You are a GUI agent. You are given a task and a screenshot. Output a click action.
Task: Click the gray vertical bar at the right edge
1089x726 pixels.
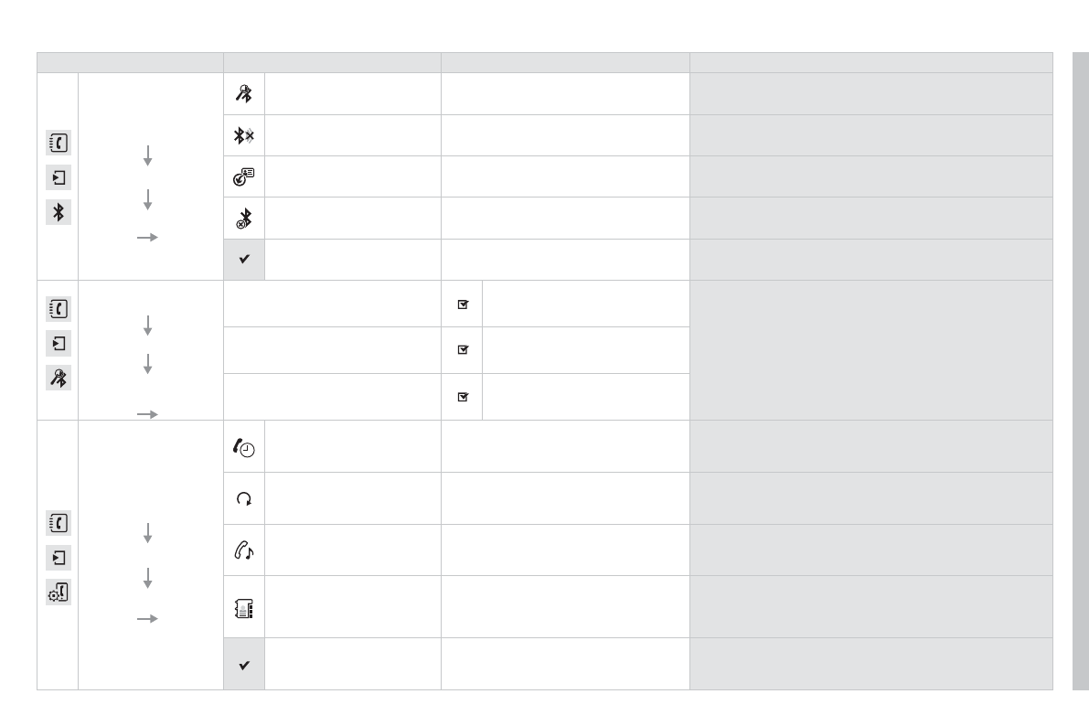click(x=1080, y=370)
